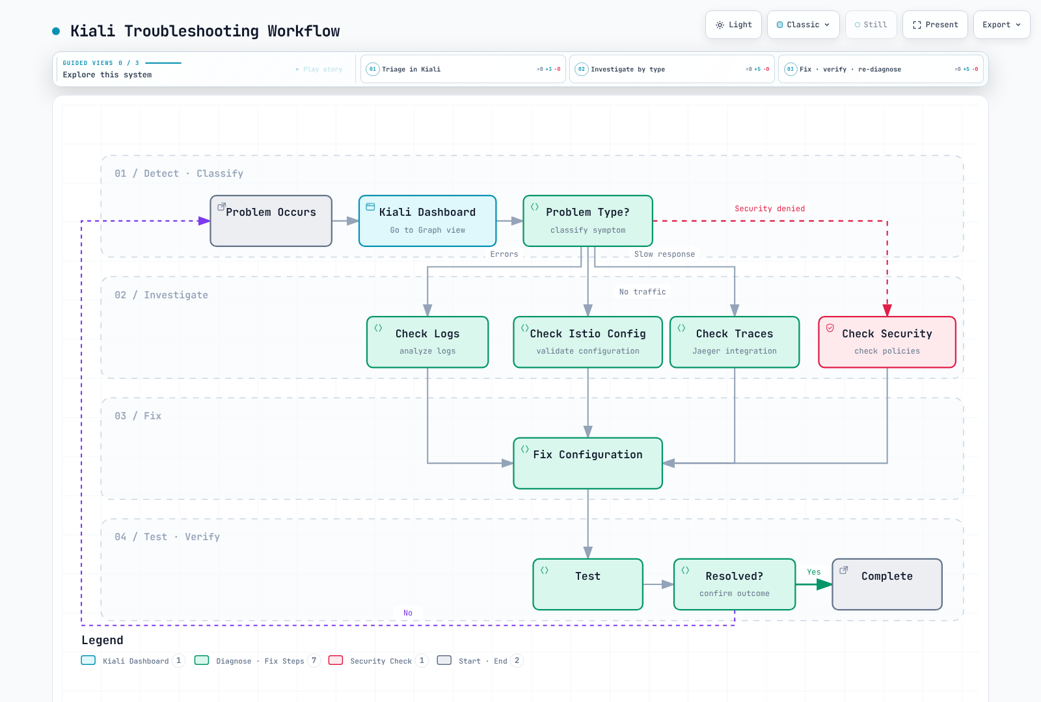The width and height of the screenshot is (1041, 702).
Task: Click the count badge 2 beside Start · End
Action: coord(517,660)
